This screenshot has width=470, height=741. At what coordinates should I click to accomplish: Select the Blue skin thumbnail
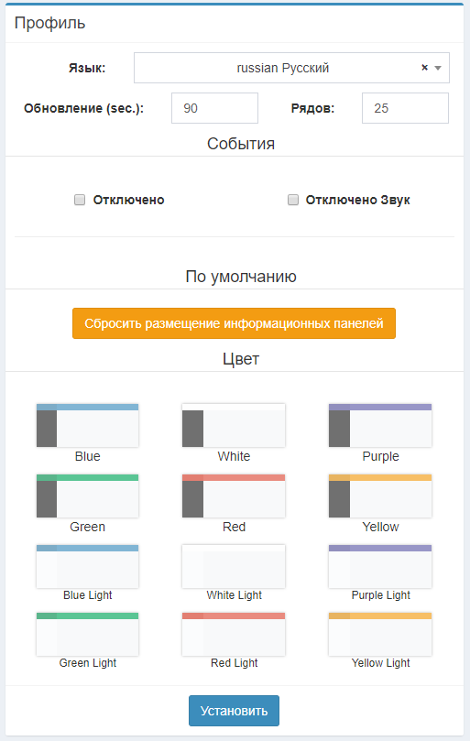[87, 425]
